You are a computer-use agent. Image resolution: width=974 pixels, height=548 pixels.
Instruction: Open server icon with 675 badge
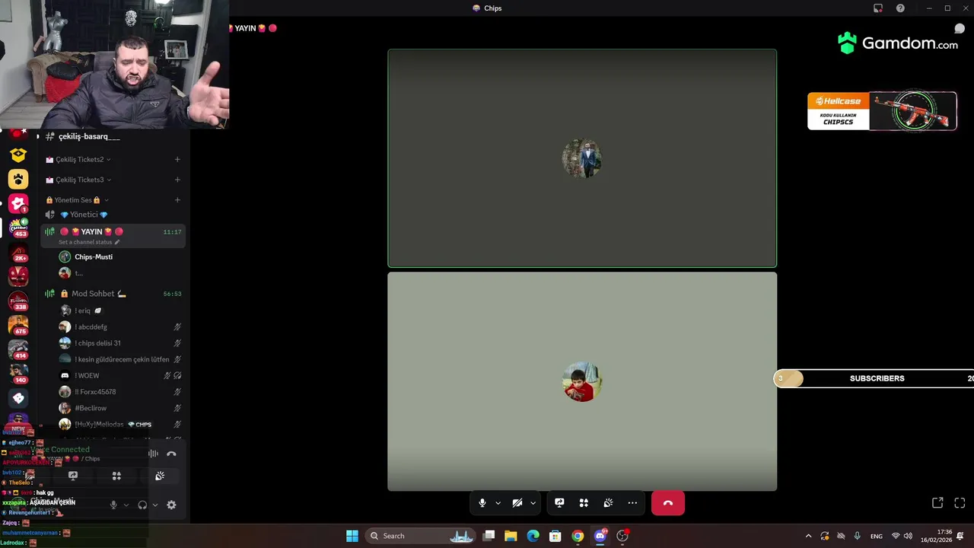click(x=18, y=324)
